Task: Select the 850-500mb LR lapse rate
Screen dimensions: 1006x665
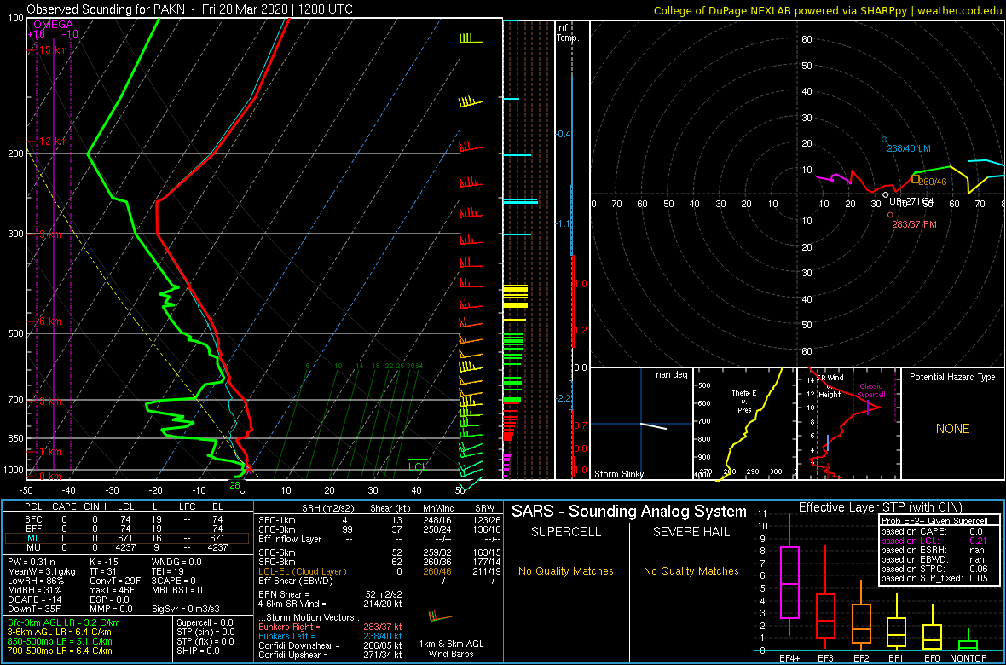Action: 60,641
